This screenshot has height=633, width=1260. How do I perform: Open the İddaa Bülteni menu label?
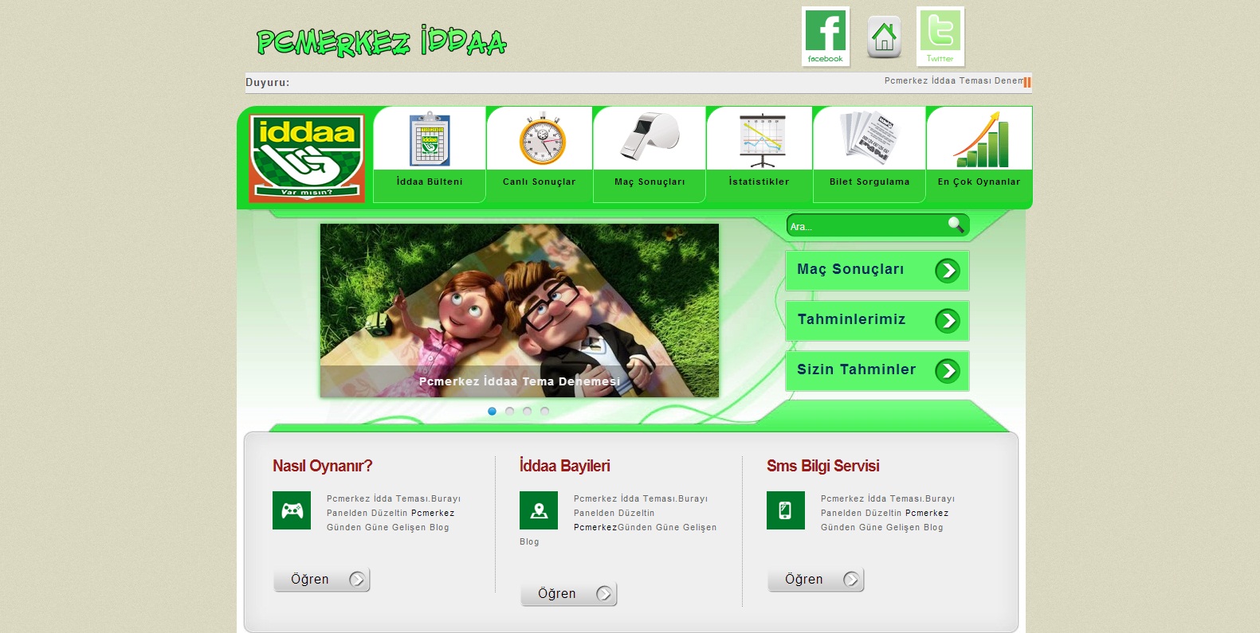point(430,182)
